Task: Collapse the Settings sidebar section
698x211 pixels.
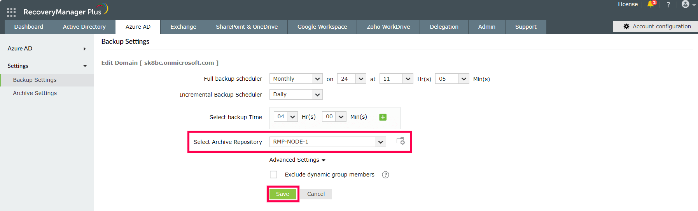Action: tap(47, 66)
